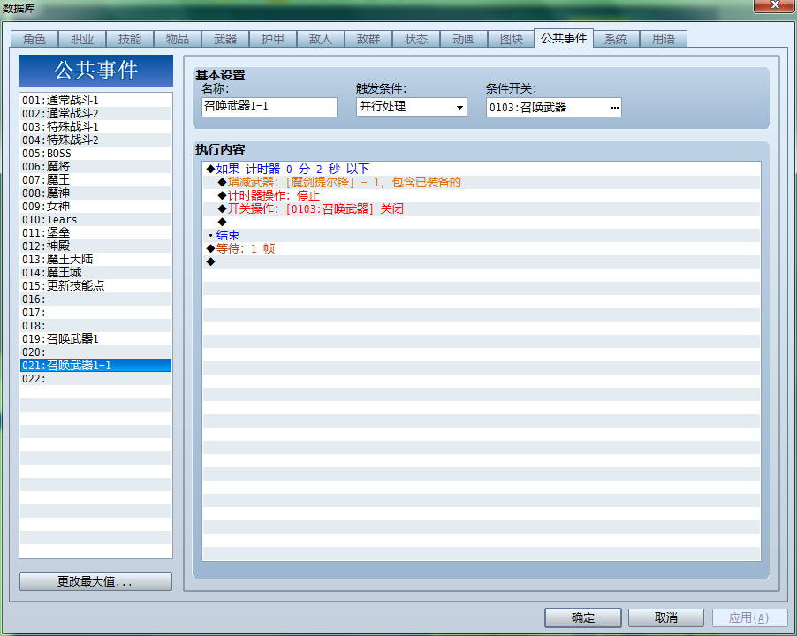The image size is (797, 636).
Task: Close the 数据库 window
Action: pos(775,5)
